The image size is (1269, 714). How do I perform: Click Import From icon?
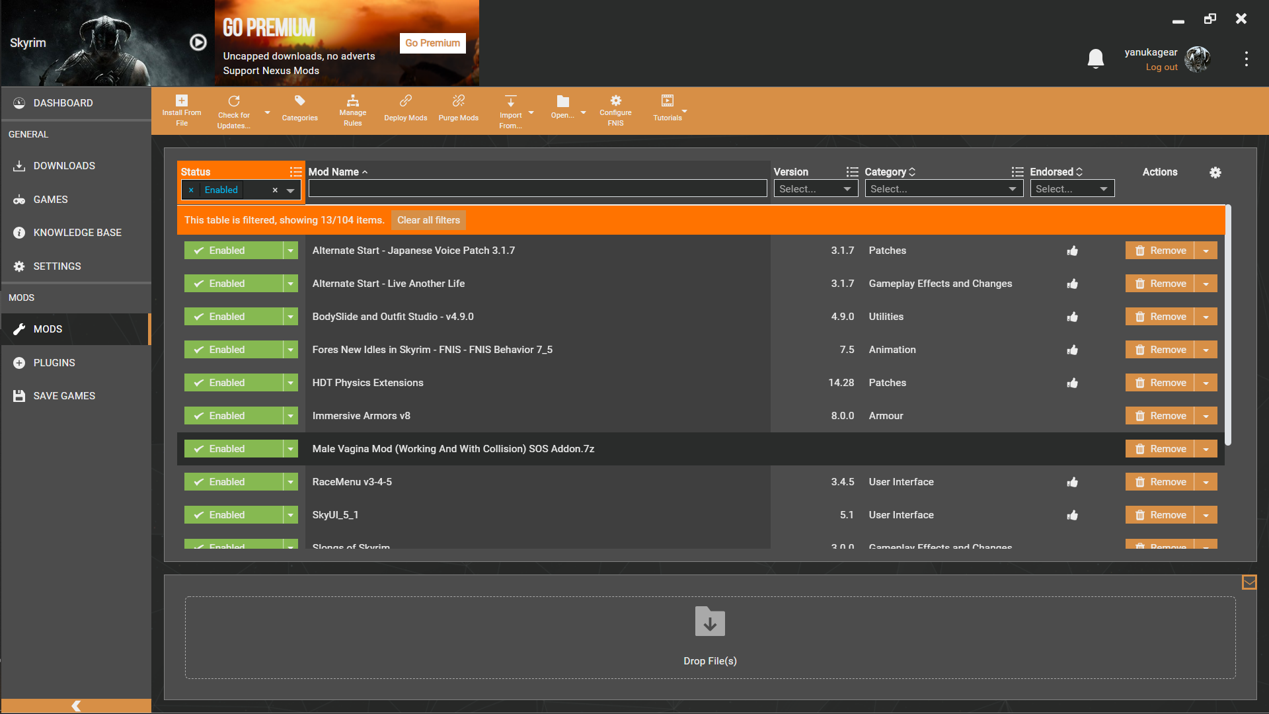click(511, 100)
